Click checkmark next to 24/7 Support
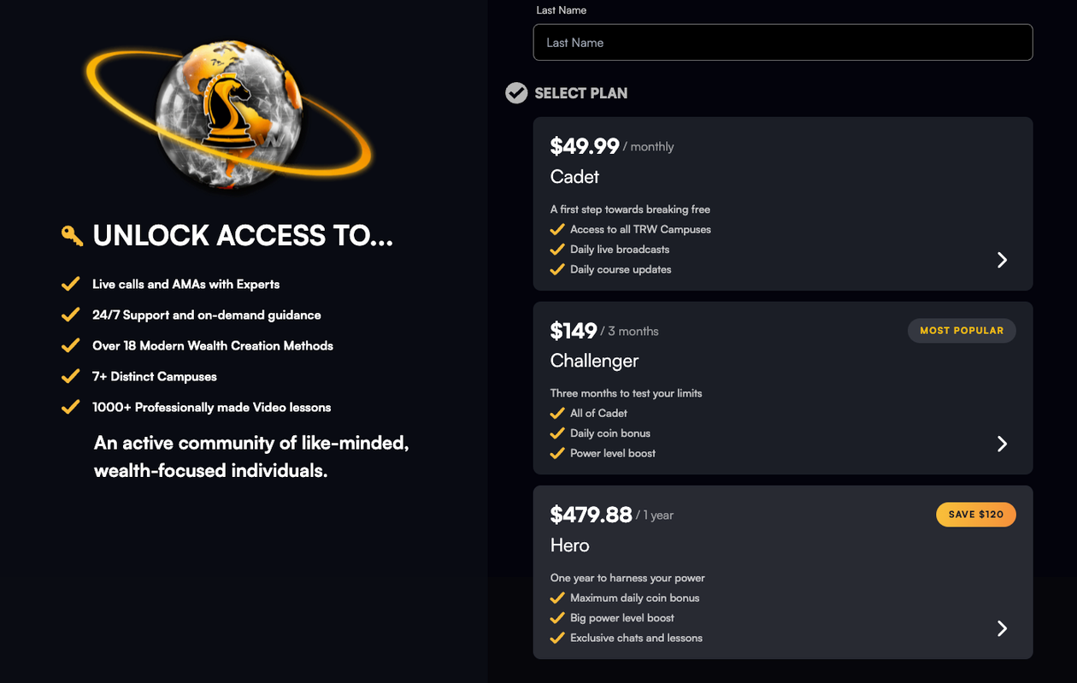This screenshot has width=1077, height=683. pos(70,315)
